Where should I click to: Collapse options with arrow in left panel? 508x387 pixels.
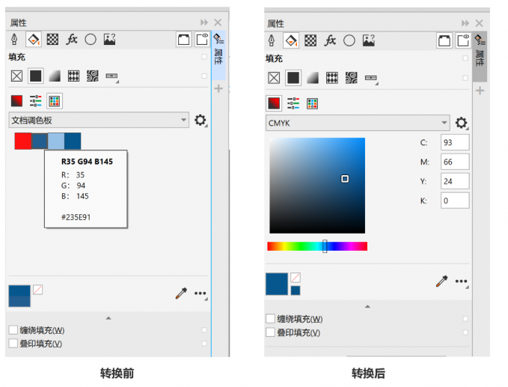pyautogui.click(x=108, y=318)
